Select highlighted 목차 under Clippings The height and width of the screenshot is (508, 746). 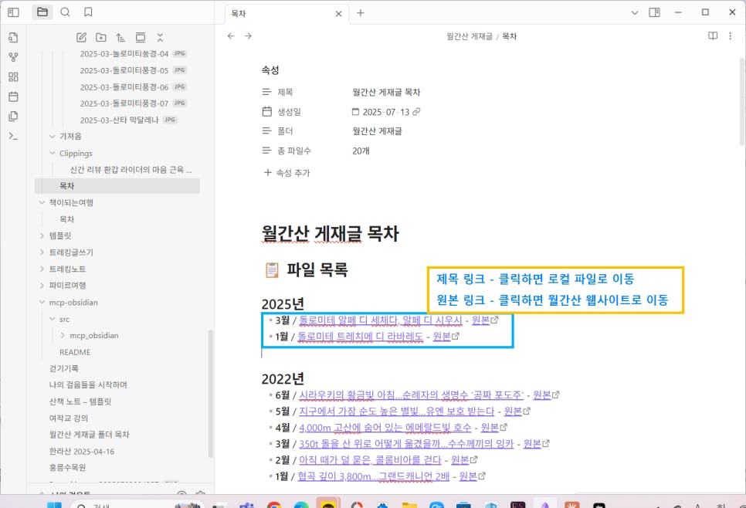point(117,186)
